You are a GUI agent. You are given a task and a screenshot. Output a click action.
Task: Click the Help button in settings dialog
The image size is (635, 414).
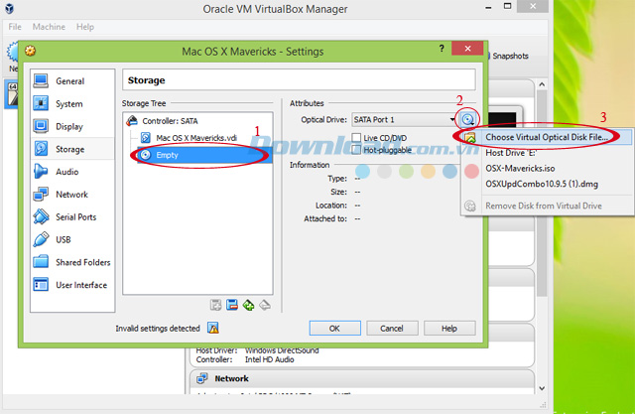coord(449,328)
